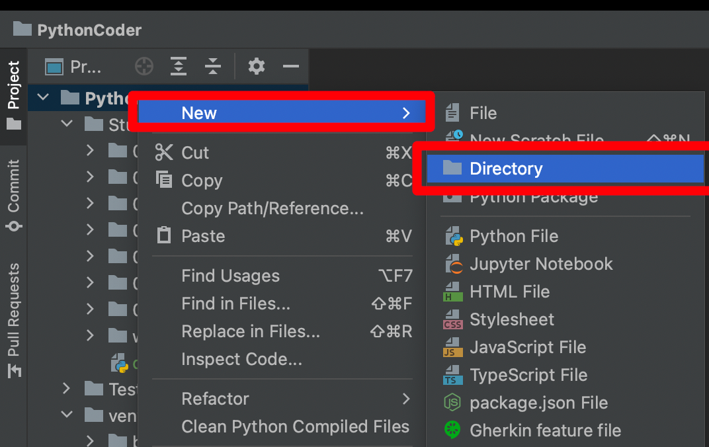
Task: Click the Select Opened File crosshair icon
Action: [x=144, y=66]
